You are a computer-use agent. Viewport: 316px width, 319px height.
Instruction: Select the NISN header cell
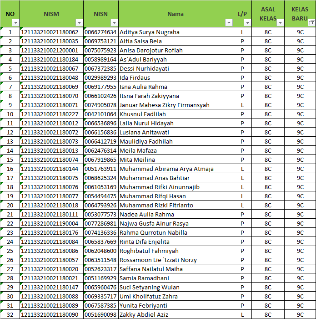(101, 14)
